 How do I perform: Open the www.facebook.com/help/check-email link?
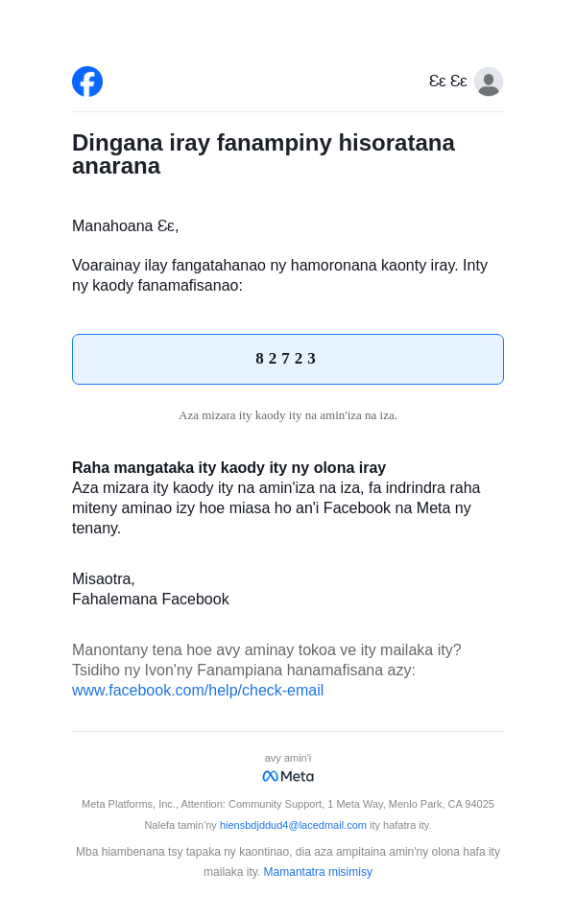click(x=198, y=691)
